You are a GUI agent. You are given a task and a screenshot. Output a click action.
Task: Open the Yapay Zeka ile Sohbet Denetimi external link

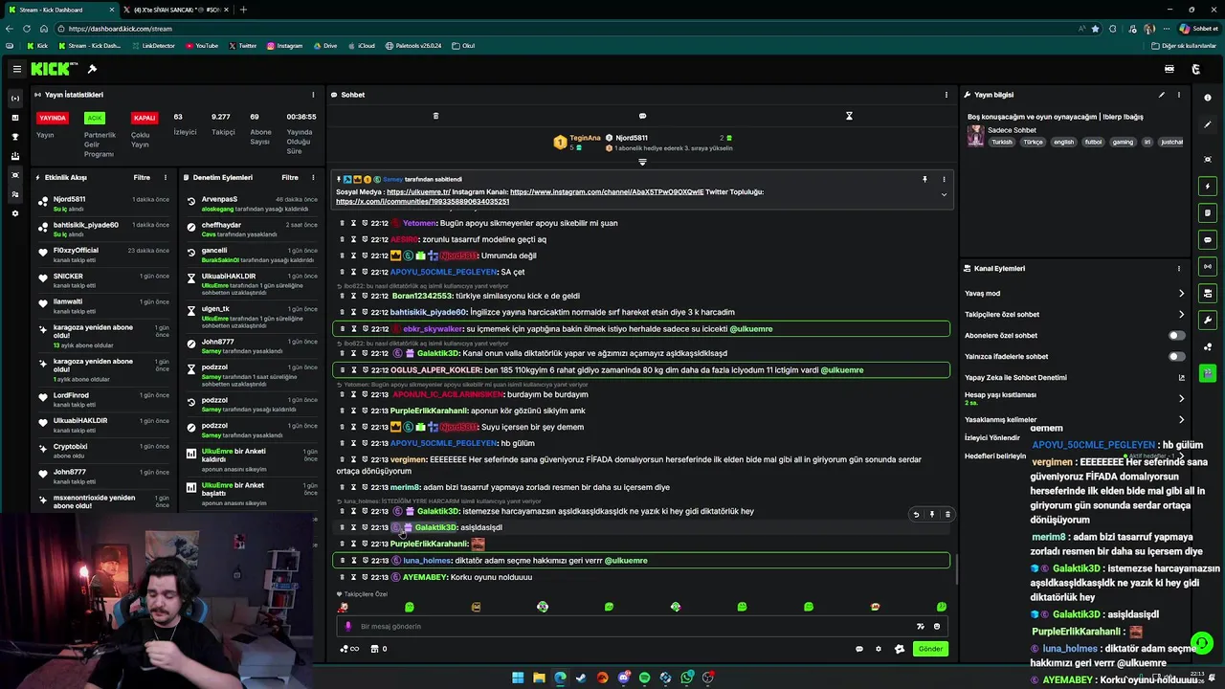coord(1181,377)
